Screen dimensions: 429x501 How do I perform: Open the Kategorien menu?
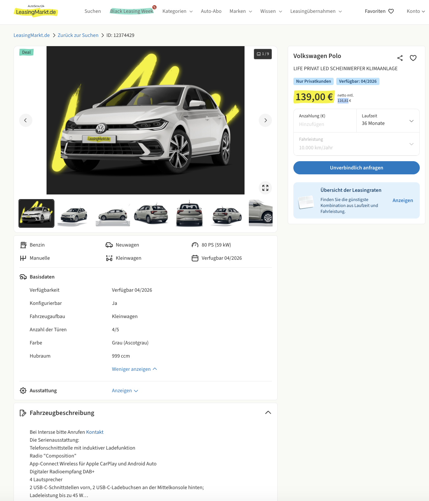click(x=178, y=11)
